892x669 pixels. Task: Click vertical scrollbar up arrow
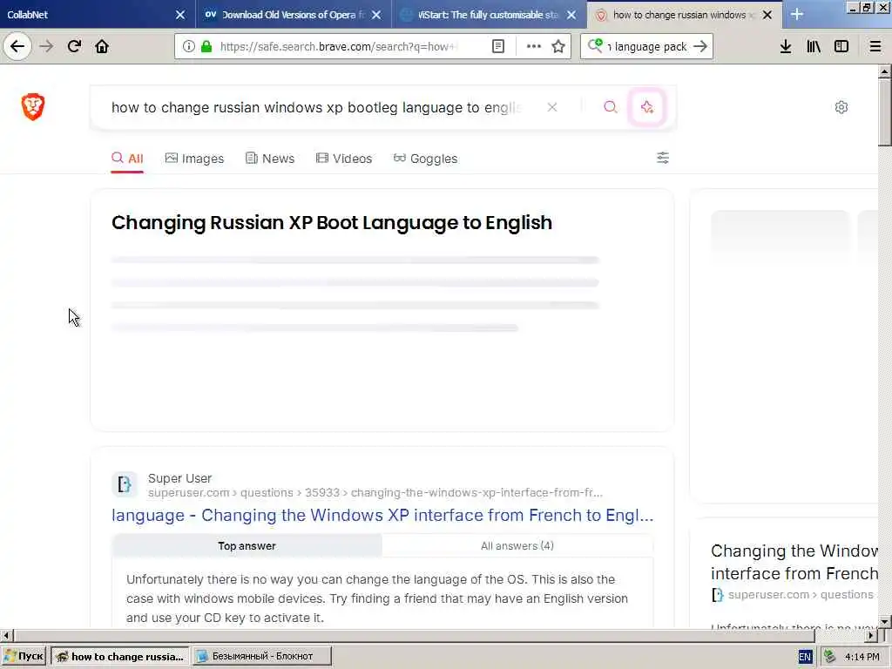point(885,71)
